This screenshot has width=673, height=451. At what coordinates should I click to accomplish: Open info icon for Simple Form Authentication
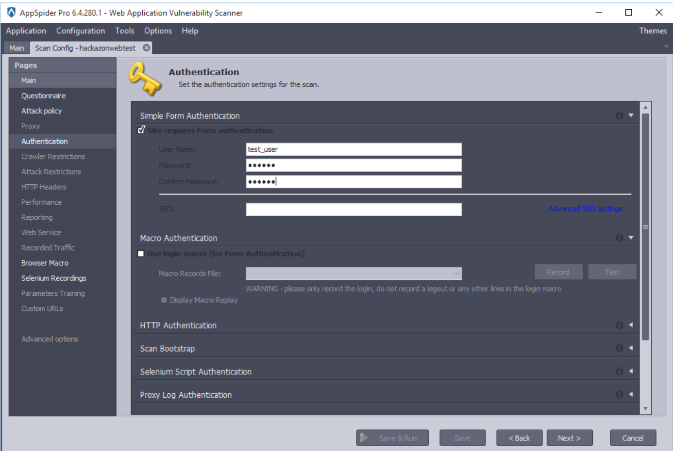pyautogui.click(x=619, y=115)
